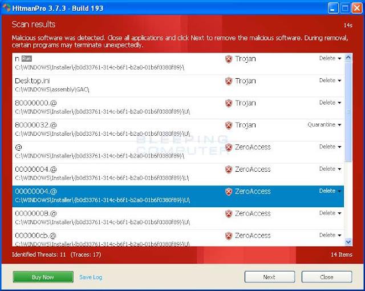The width and height of the screenshot is (365, 291).
Task: Click the '14s' scan time text
Action: click(348, 25)
